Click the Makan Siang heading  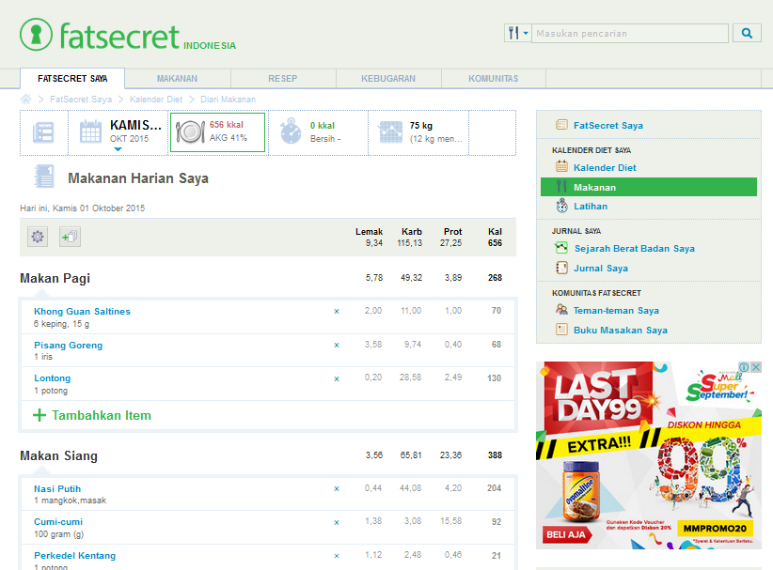click(x=58, y=455)
